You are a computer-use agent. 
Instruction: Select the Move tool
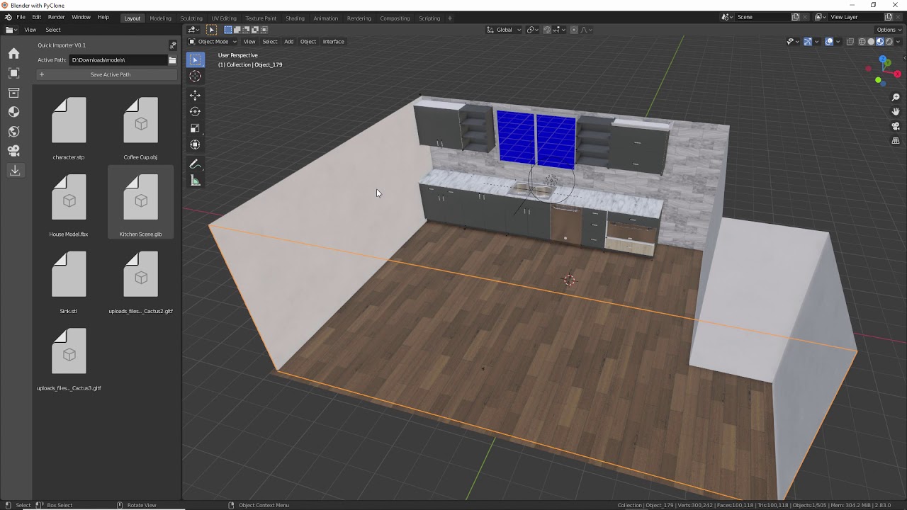point(195,95)
